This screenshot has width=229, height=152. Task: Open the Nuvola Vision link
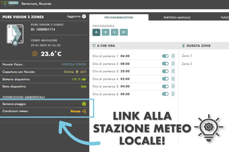click(x=74, y=64)
